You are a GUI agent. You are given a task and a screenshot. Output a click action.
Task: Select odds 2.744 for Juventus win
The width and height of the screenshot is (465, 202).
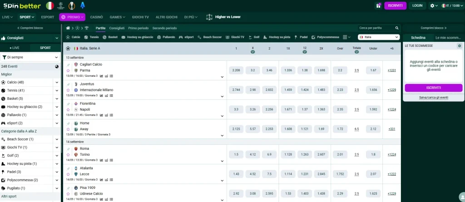[x=236, y=90]
